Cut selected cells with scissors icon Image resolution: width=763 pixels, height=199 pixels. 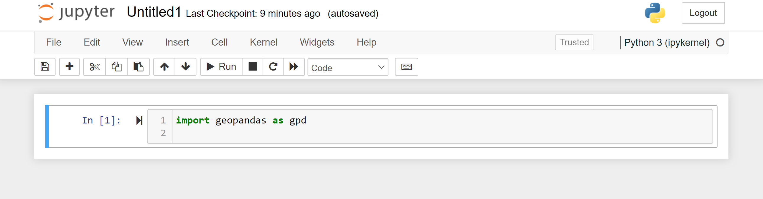95,67
